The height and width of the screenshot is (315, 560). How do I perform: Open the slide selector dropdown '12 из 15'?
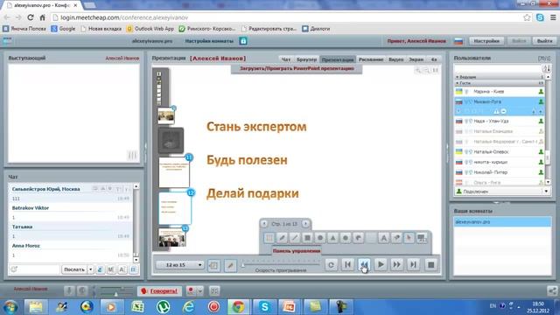point(180,265)
